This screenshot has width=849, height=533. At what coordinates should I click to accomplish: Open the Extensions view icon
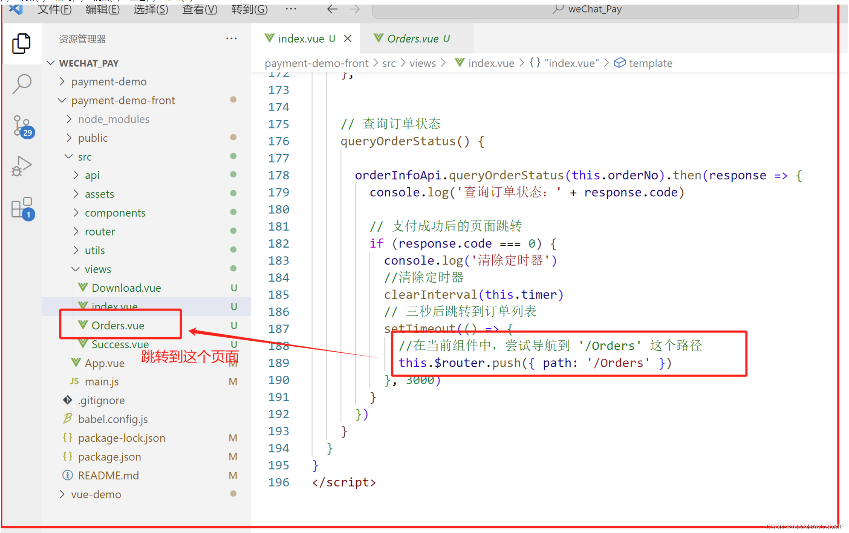(x=23, y=209)
